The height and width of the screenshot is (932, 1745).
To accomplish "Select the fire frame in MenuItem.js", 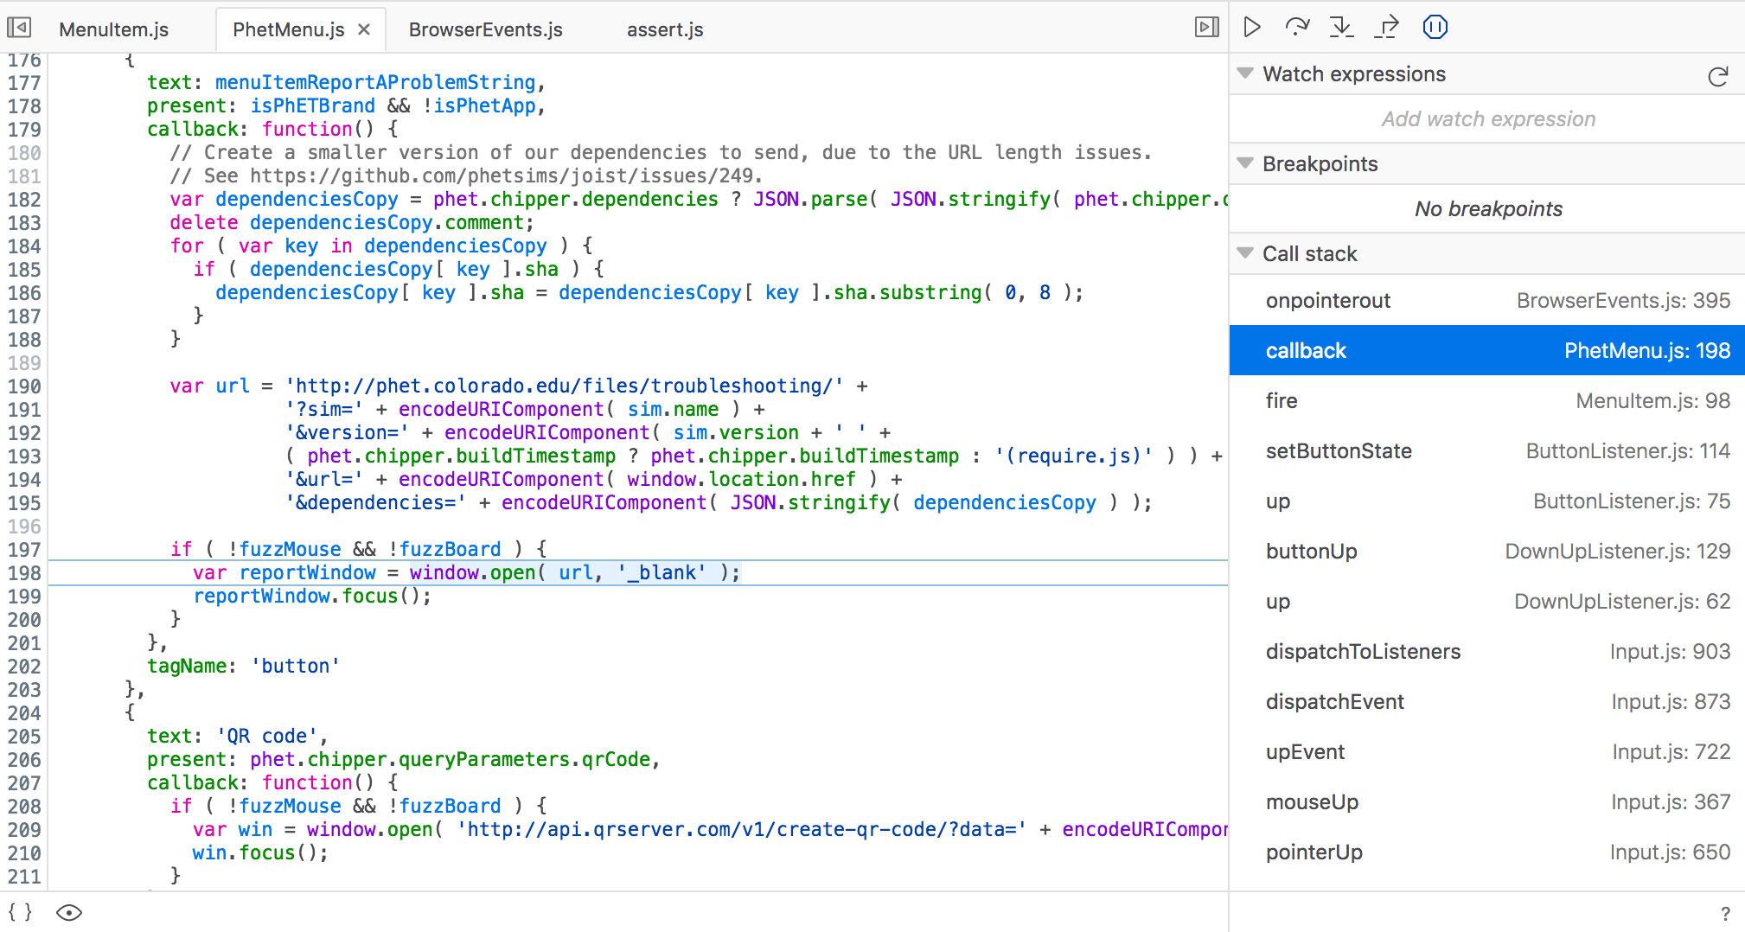I will tap(1487, 400).
